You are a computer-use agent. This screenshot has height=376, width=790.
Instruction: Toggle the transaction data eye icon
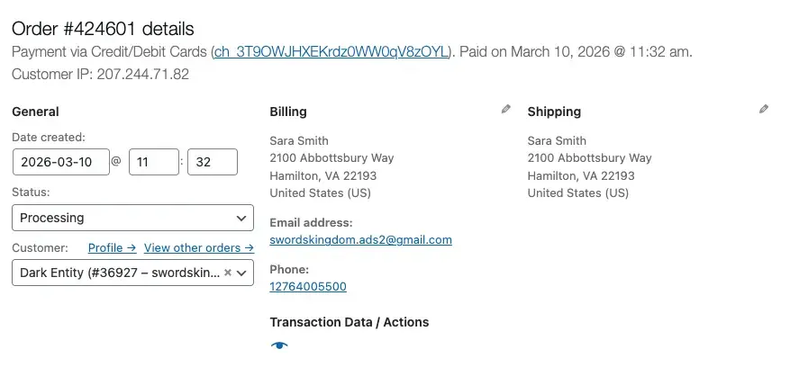(x=279, y=345)
